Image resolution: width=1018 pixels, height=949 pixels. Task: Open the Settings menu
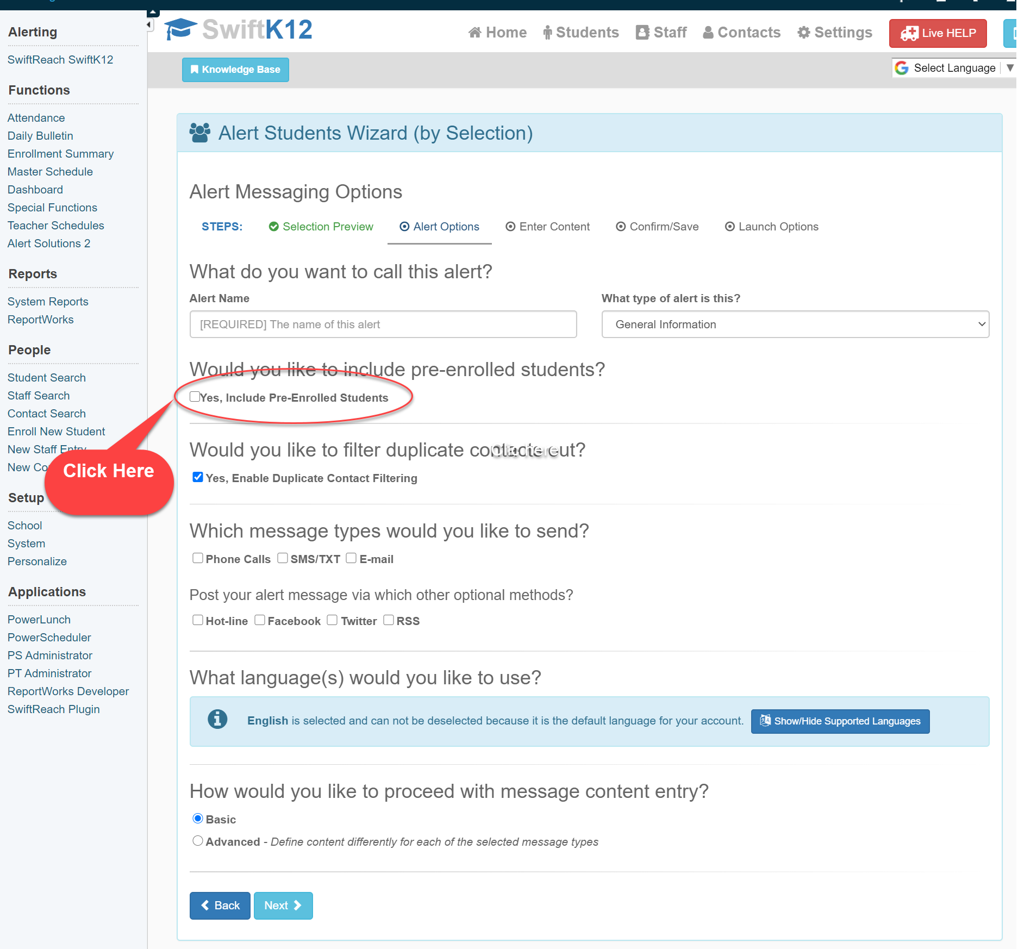(x=835, y=33)
